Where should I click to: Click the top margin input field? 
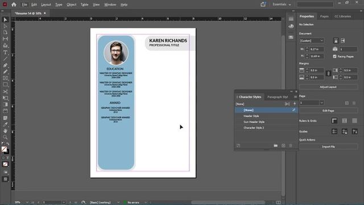[317, 70]
